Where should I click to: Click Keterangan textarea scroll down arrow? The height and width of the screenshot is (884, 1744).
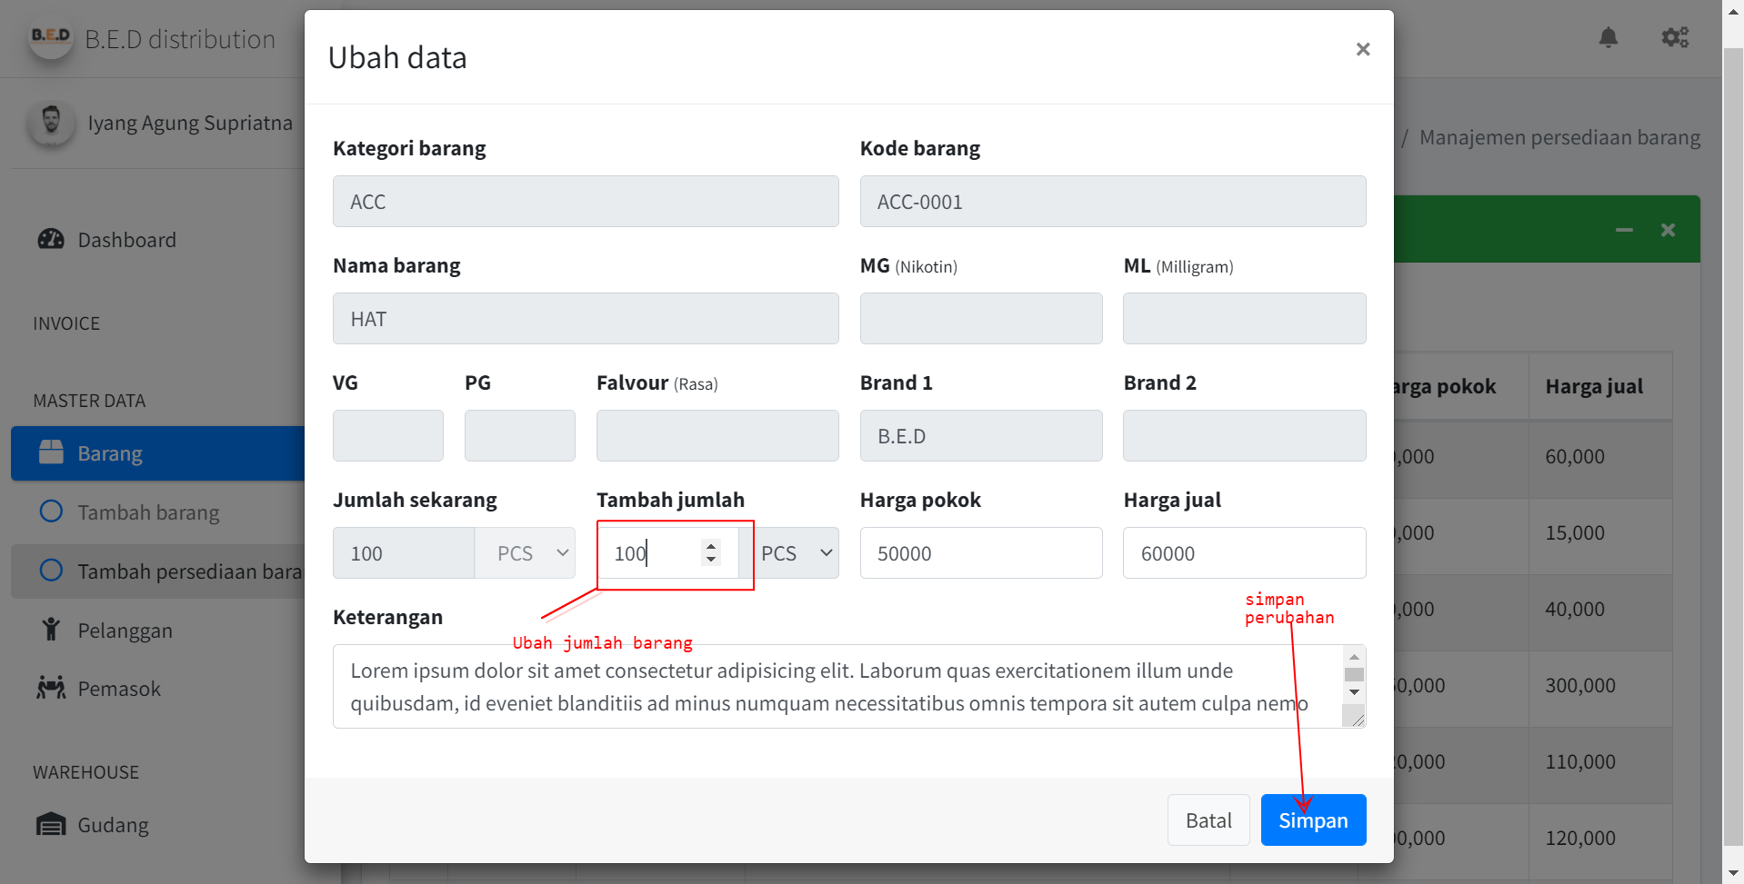pos(1354,692)
